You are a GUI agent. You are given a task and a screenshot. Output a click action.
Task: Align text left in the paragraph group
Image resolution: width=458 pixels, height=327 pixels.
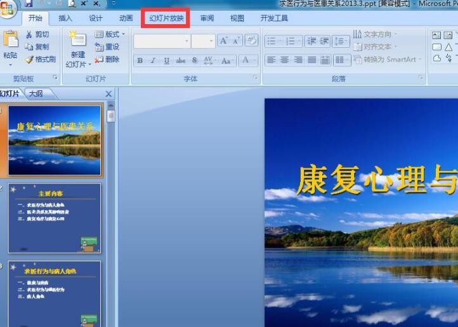[x=271, y=60]
